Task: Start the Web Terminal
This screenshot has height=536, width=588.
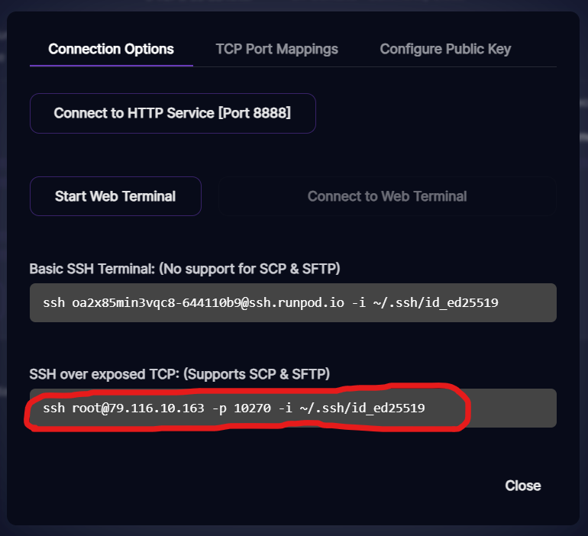Action: tap(115, 196)
